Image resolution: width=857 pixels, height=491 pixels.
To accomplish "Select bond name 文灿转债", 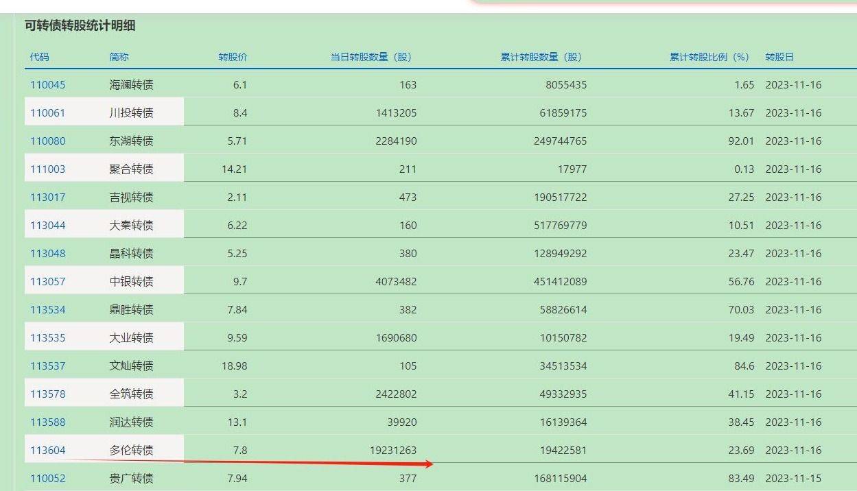I will [131, 366].
